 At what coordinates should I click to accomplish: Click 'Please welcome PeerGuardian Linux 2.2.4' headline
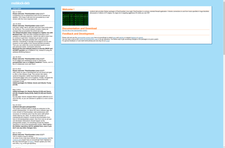point(28,59)
